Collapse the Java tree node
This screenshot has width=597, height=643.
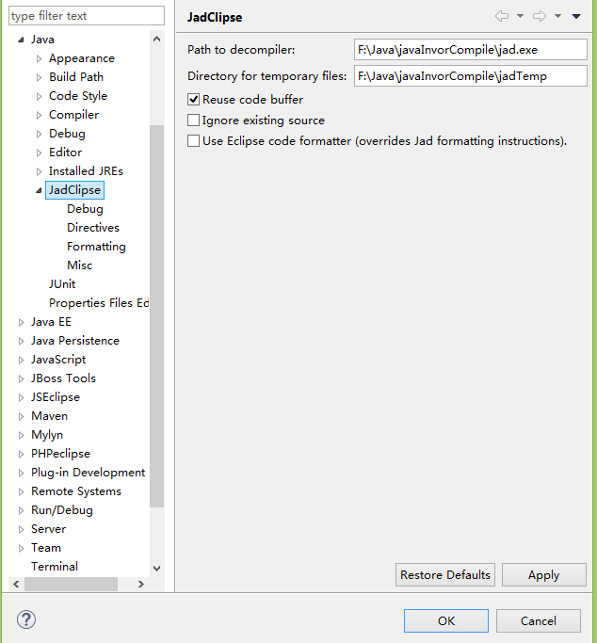coord(21,40)
